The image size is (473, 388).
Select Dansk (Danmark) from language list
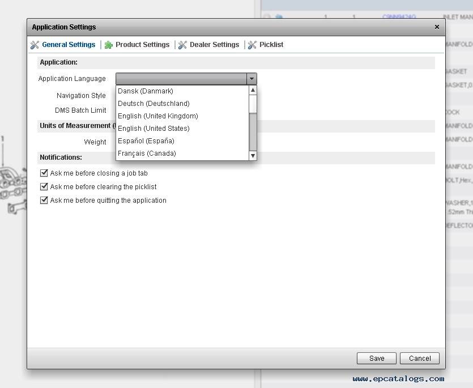point(146,91)
